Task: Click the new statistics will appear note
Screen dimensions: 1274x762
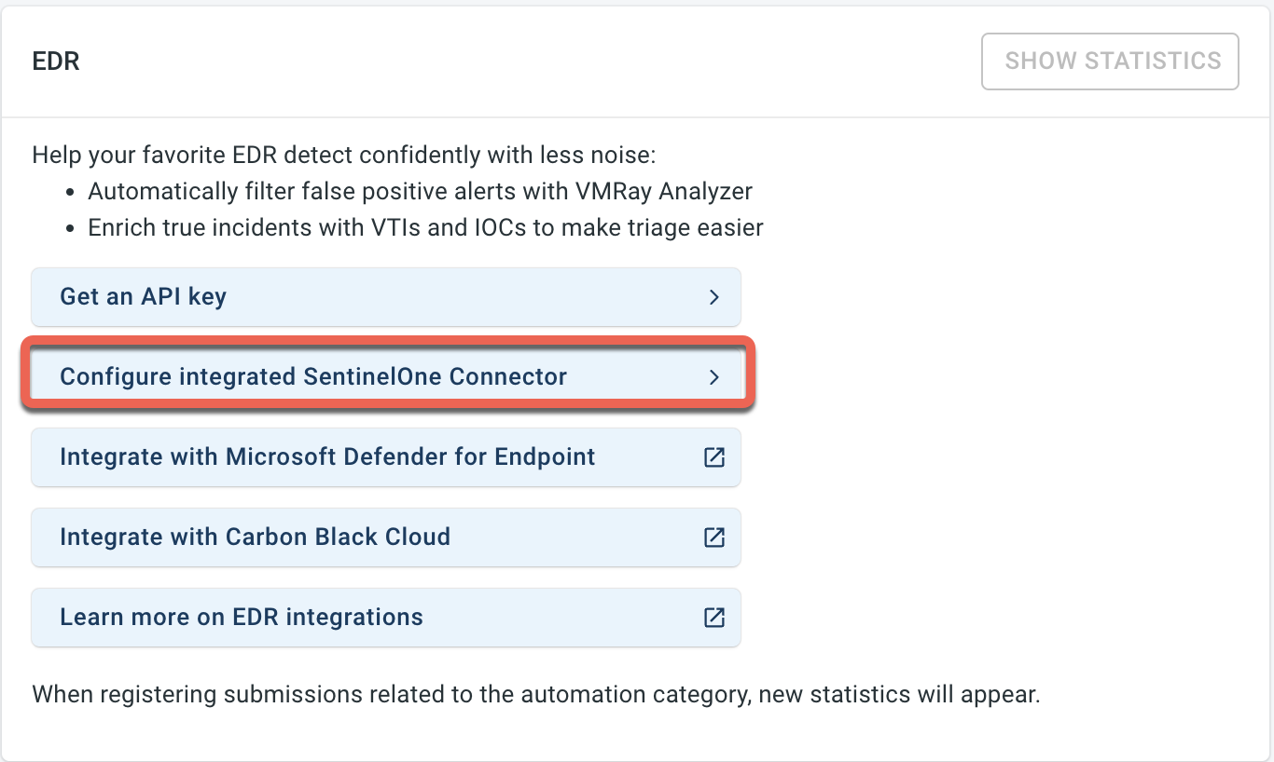Action: (x=535, y=695)
